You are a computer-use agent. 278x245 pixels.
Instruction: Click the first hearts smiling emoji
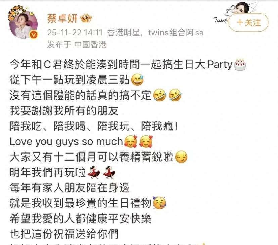(x=131, y=142)
